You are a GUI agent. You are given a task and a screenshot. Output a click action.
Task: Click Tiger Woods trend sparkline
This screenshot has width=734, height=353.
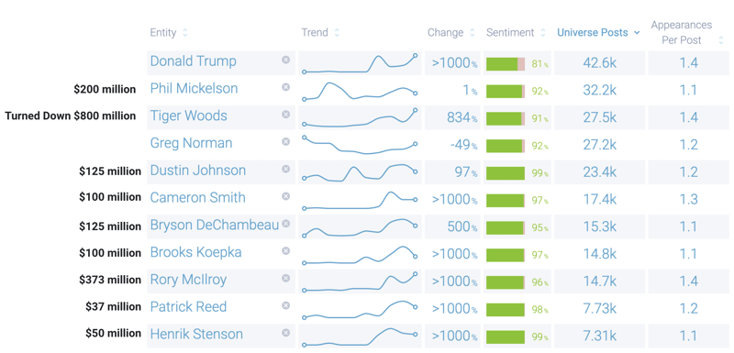click(360, 117)
